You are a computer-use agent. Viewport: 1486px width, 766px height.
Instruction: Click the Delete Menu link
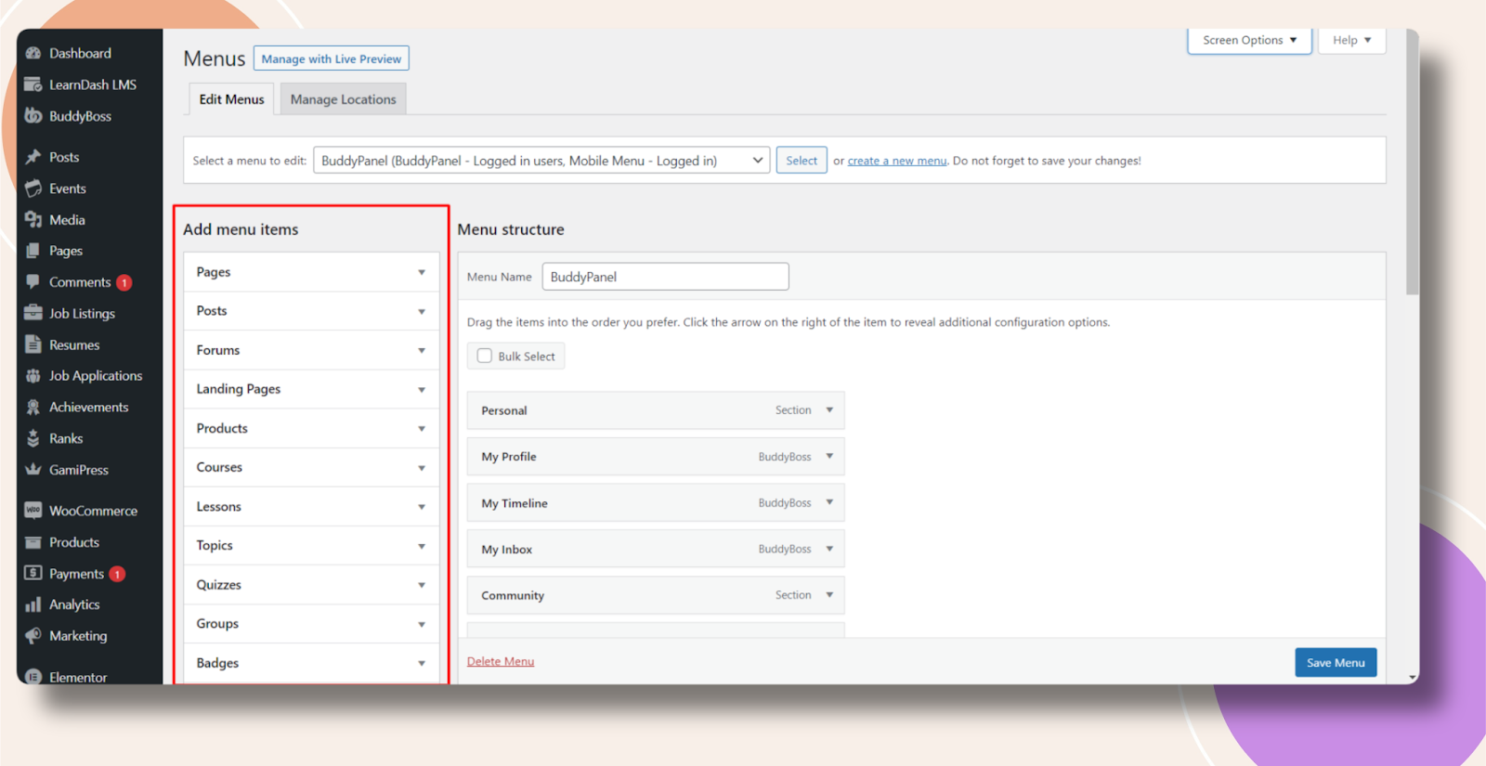[501, 661]
